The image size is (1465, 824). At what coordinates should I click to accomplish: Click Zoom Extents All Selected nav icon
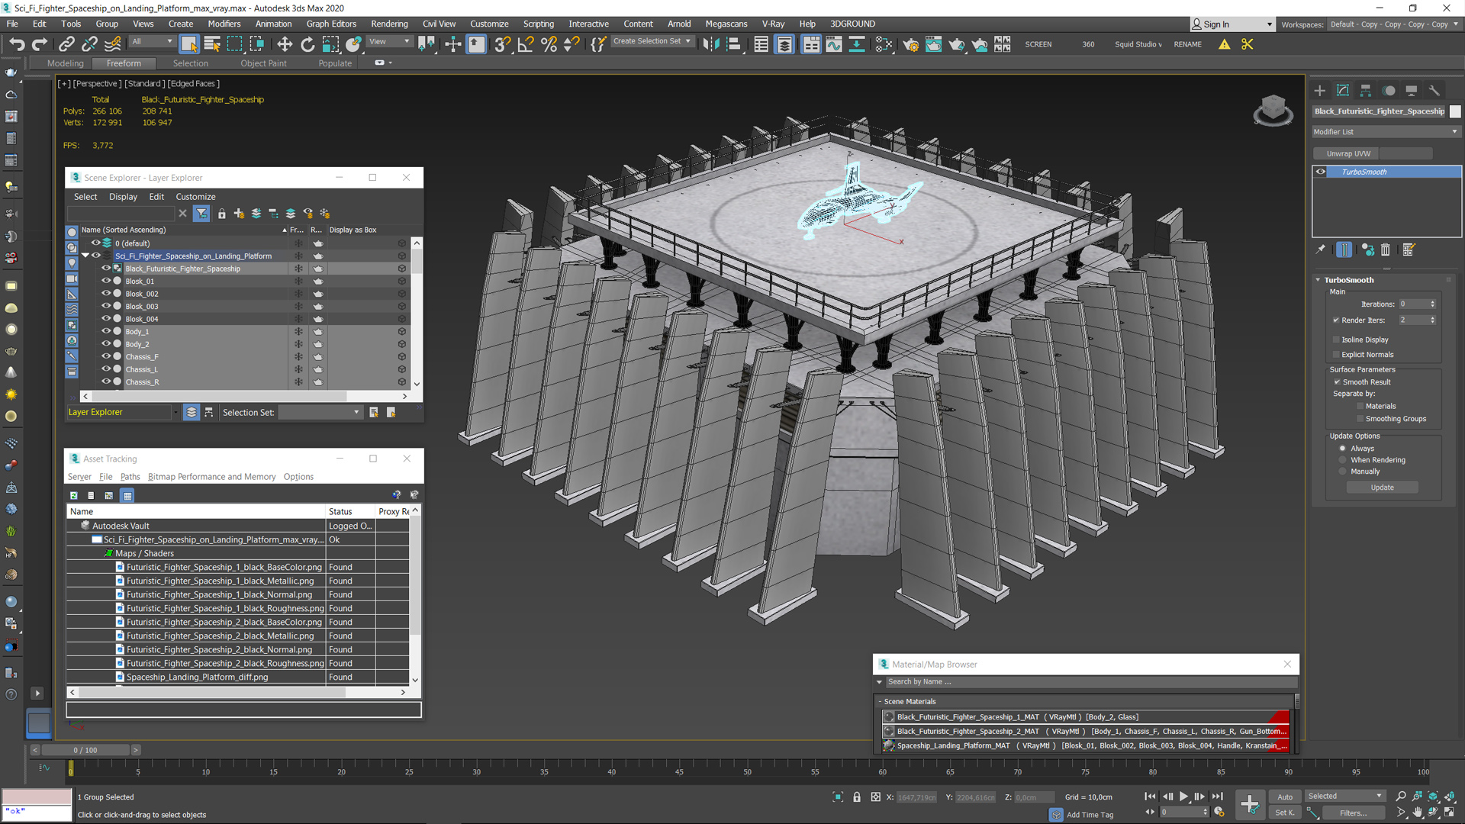[1449, 797]
